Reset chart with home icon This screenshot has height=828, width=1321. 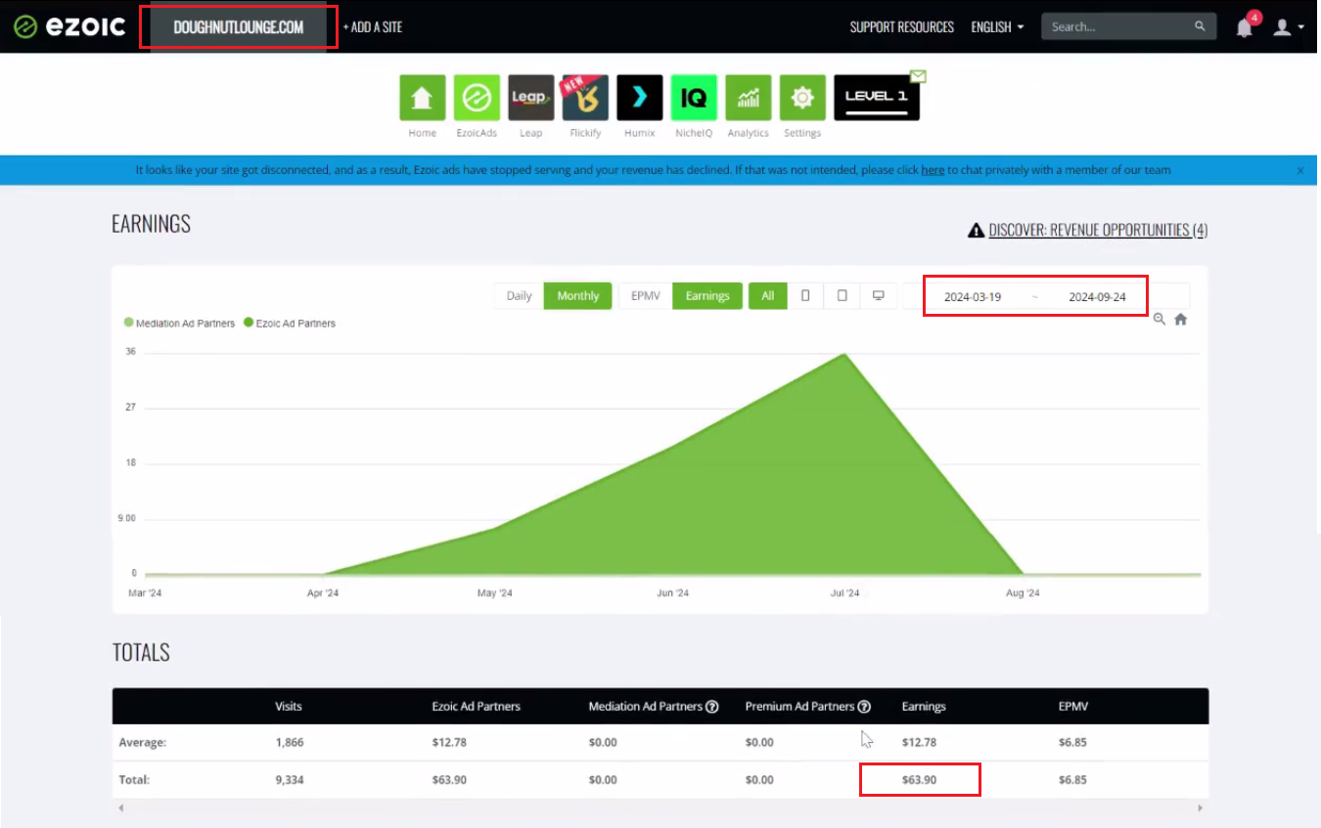point(1181,319)
